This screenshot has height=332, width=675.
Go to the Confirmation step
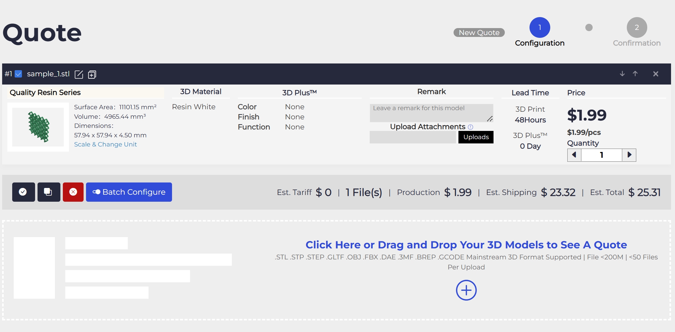(x=637, y=28)
